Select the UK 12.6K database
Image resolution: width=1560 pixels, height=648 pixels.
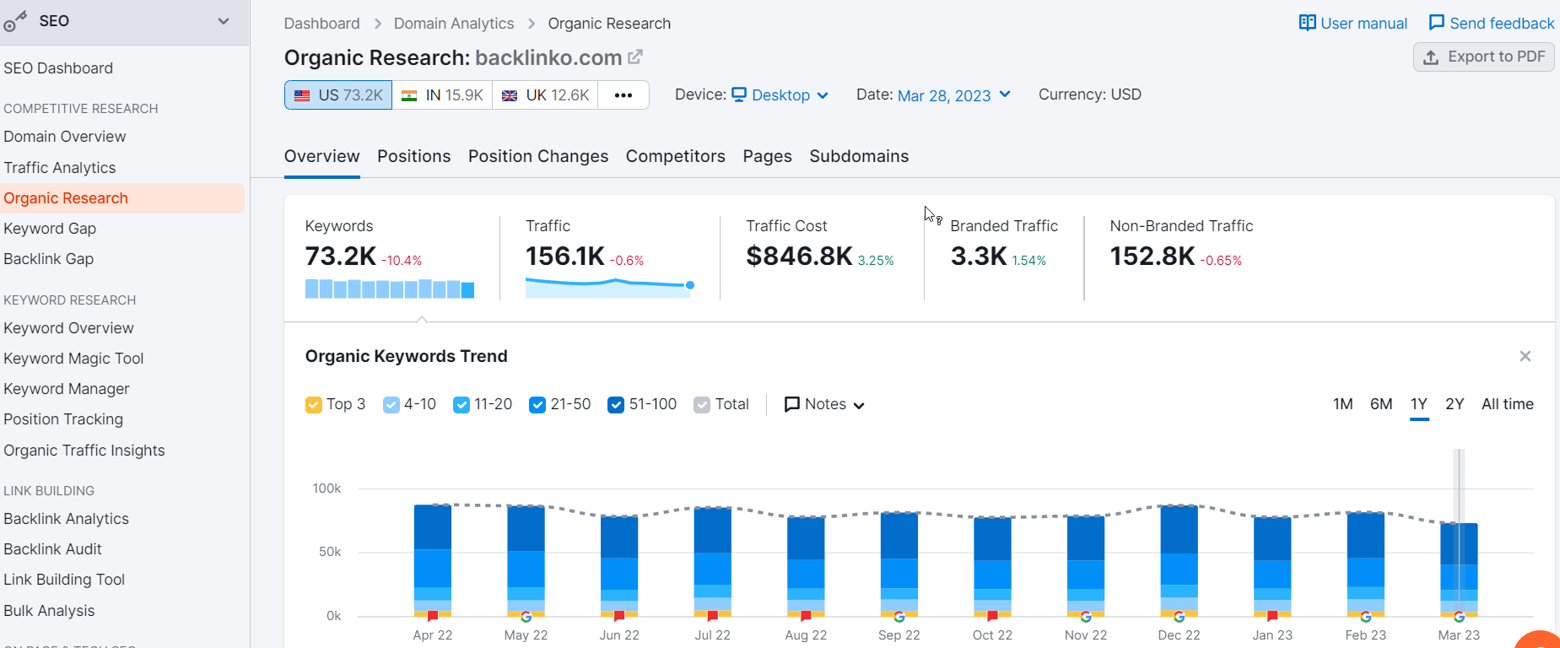[x=545, y=95]
